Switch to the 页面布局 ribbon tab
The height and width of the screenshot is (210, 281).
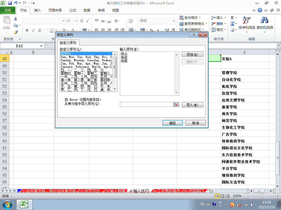click(55, 10)
